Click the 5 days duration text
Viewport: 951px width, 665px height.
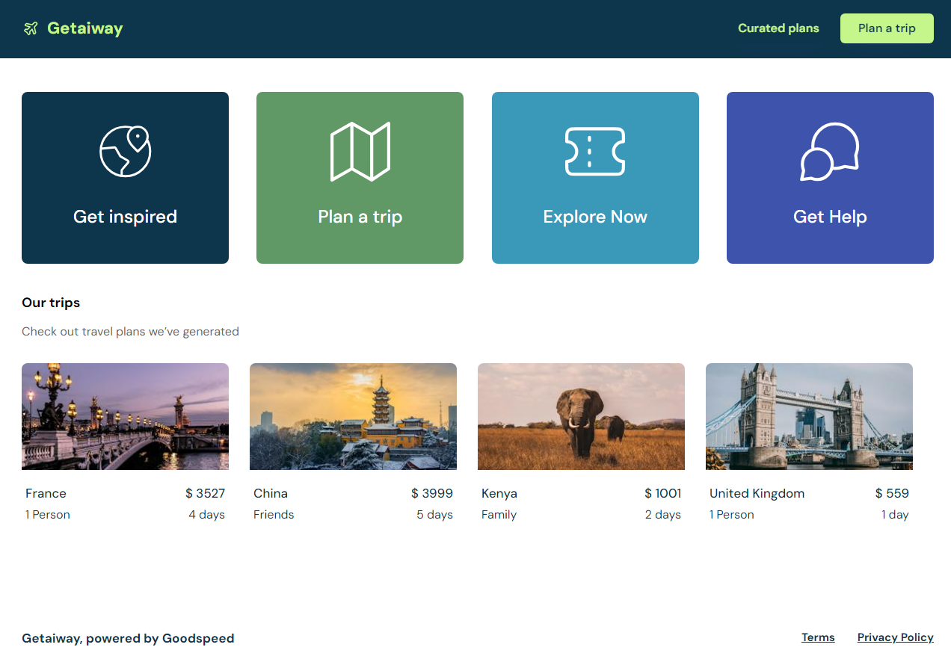coord(434,515)
